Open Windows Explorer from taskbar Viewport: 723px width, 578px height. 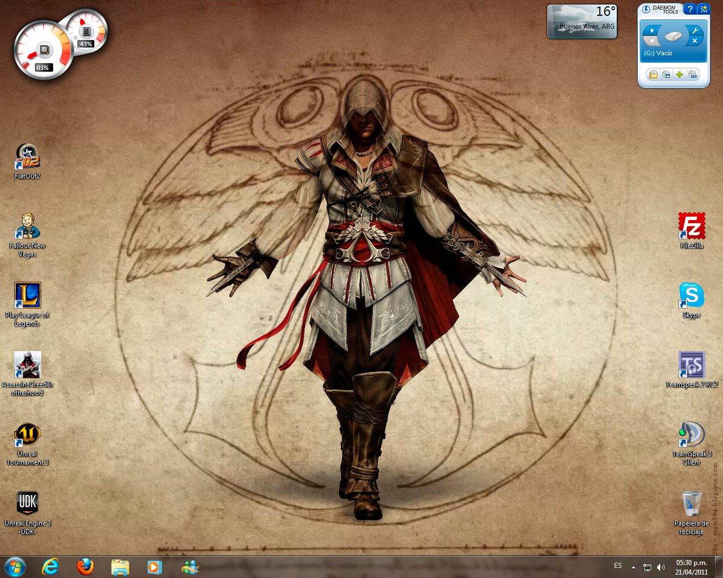(120, 566)
